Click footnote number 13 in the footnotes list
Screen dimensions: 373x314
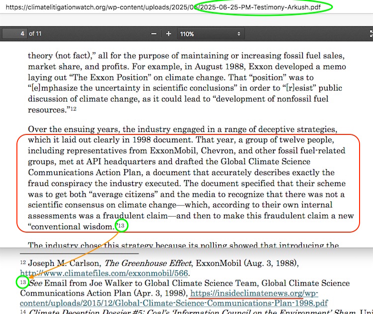point(23,282)
